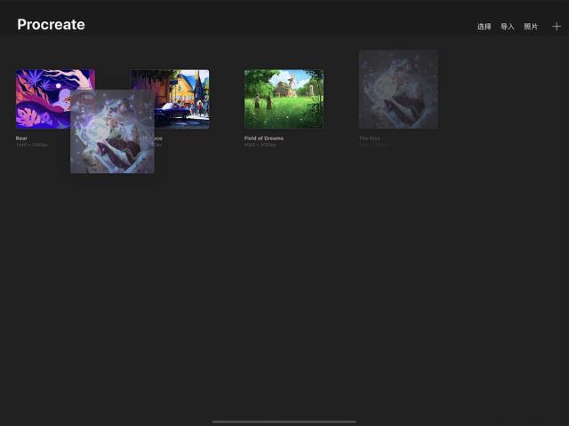Tap the 照片 button to open photos
569x426 pixels.
tap(531, 27)
